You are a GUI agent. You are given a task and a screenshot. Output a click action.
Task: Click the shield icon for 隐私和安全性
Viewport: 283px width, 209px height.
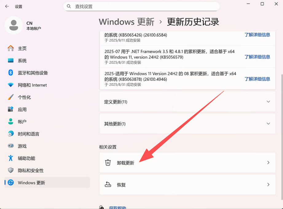pyautogui.click(x=11, y=171)
